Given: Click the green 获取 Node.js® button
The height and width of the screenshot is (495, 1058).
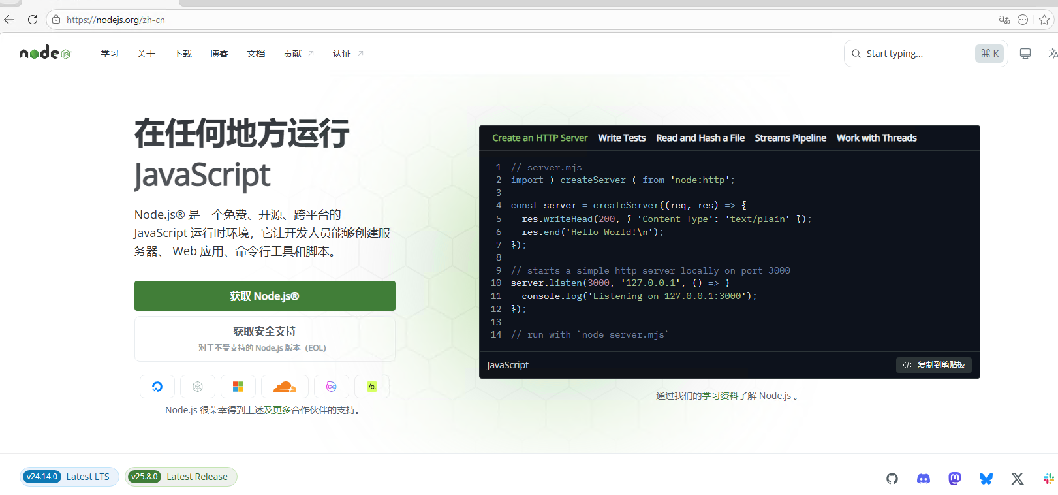Looking at the screenshot, I should click(x=265, y=296).
